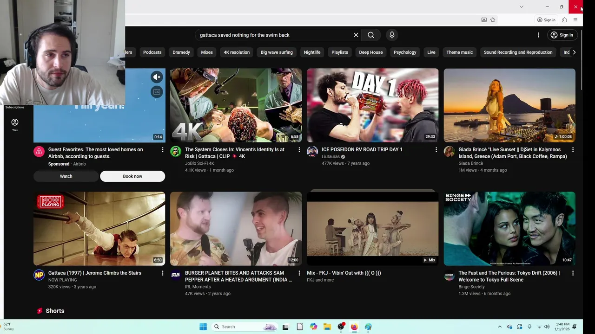Screen dimensions: 595x334
Task: Open the Gattaca 4K surgery thumbnail
Action: (x=236, y=105)
